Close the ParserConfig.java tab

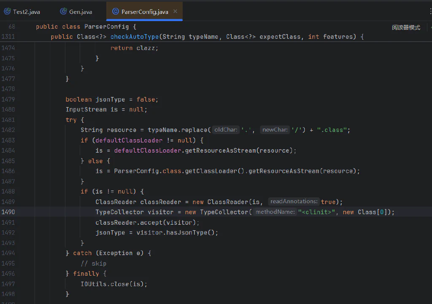coord(175,11)
